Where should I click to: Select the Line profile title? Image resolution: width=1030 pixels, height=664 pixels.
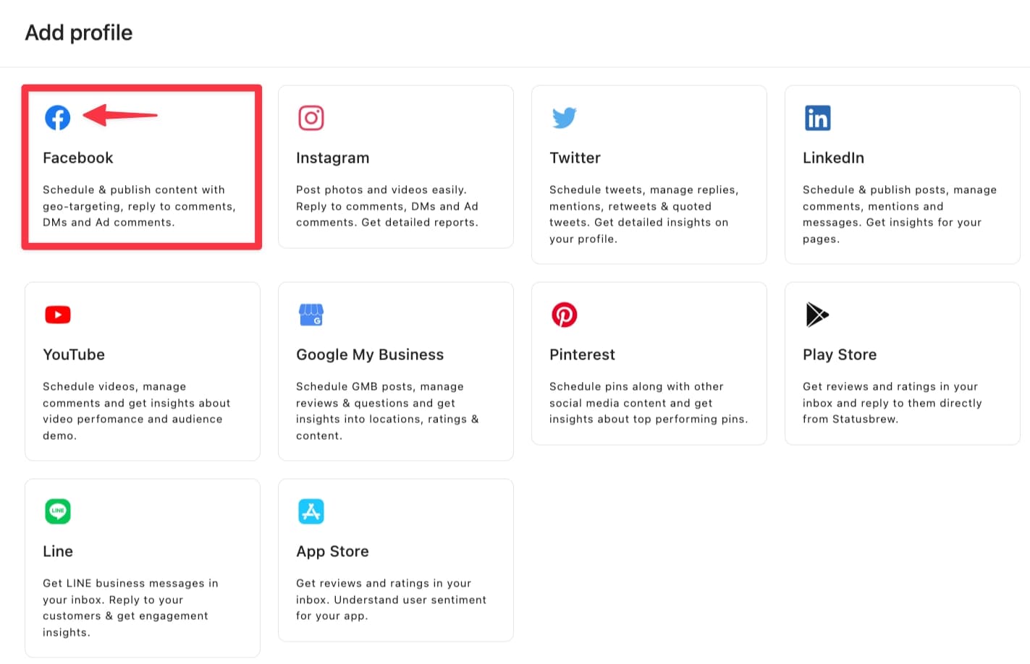(x=58, y=551)
